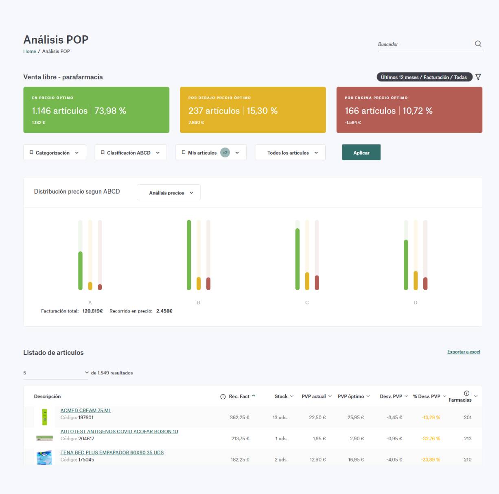499x494 pixels.
Task: Click info icon next to Rec. Fact
Action: [223, 396]
